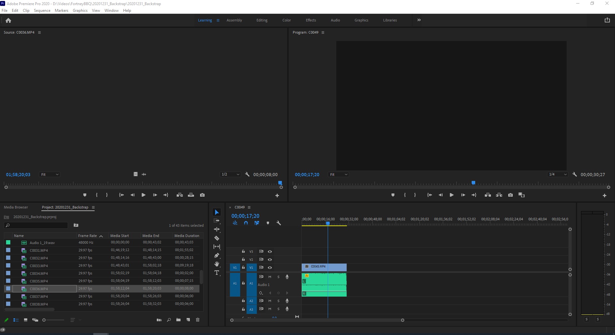Open the timeline display settings wrench
The width and height of the screenshot is (615, 335).
click(x=278, y=223)
